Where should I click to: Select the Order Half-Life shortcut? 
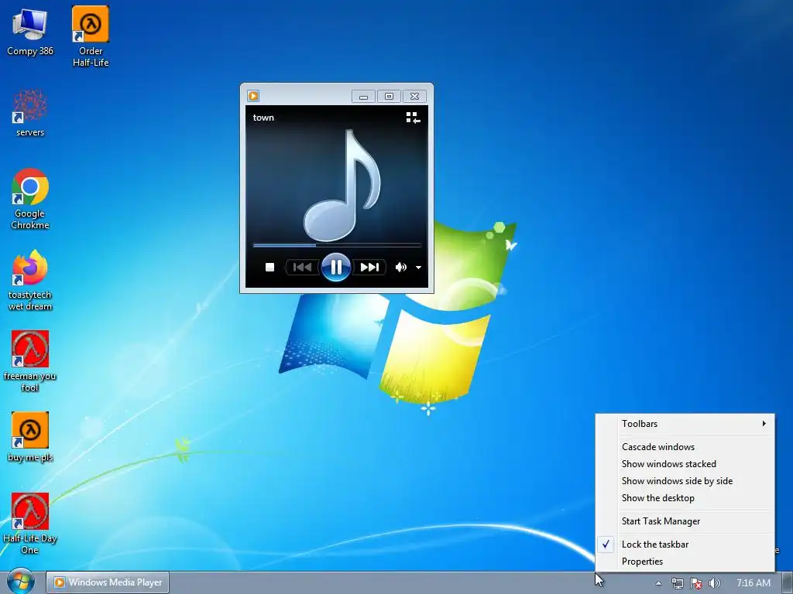click(91, 36)
